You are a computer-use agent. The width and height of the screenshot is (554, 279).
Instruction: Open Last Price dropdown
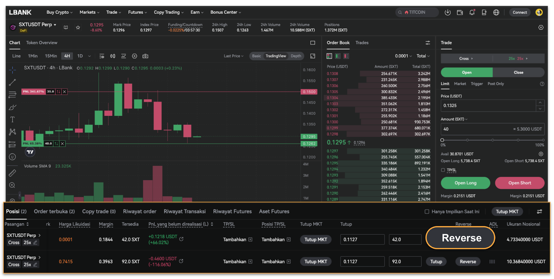tap(234, 56)
